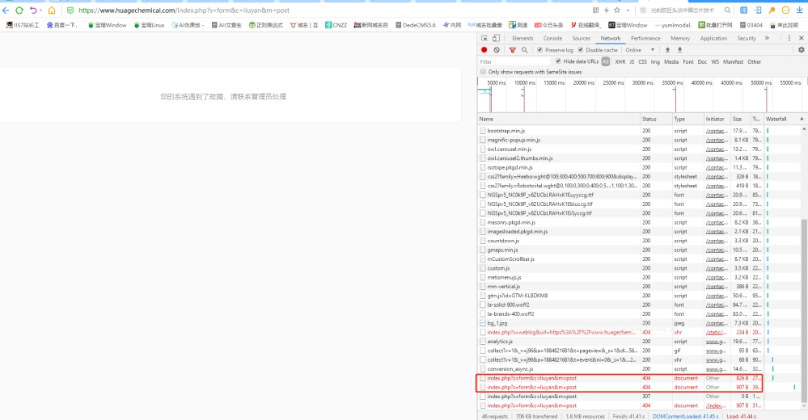Click the Waterfall column sort arrow

(802, 119)
